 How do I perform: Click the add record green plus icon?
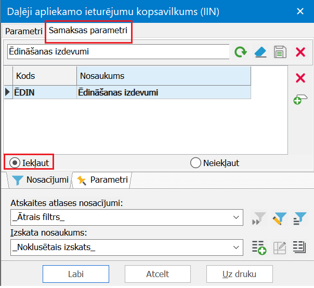(x=300, y=99)
